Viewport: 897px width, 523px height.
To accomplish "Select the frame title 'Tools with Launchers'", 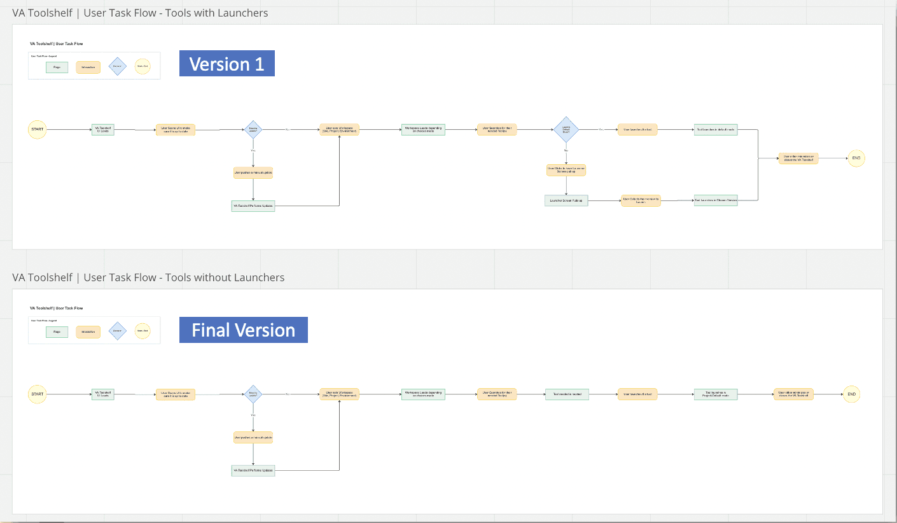I will click(x=140, y=13).
